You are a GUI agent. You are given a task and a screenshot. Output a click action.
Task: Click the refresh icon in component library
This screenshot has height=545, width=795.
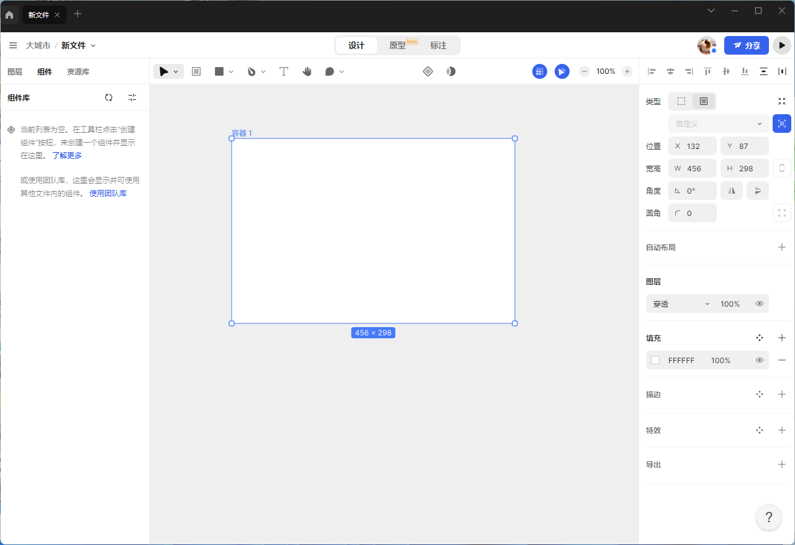(109, 97)
